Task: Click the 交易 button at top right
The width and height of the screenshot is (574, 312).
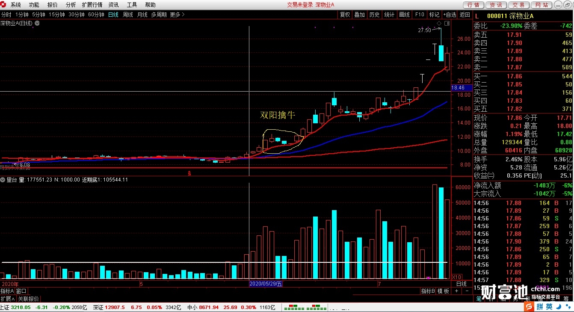Action: [x=518, y=5]
